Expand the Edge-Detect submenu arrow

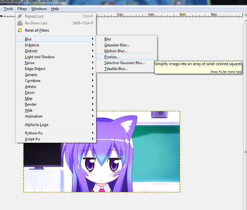pyautogui.click(x=93, y=68)
